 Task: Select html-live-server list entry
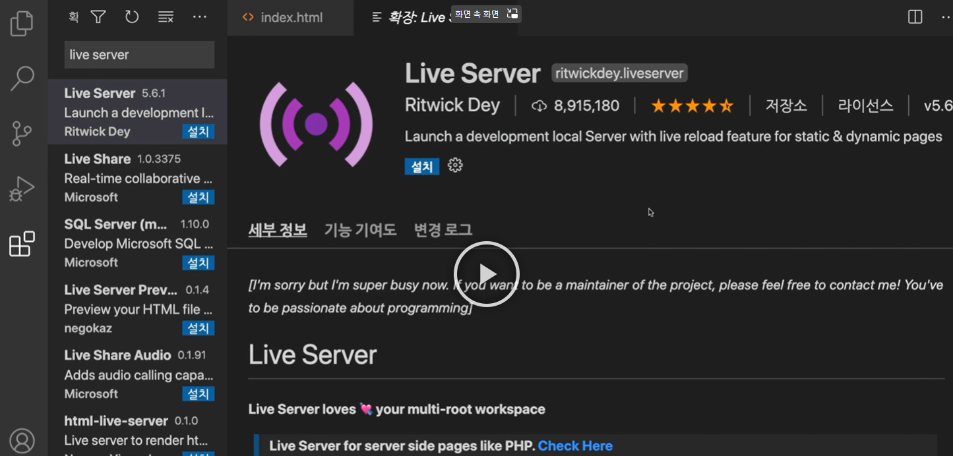pyautogui.click(x=137, y=432)
